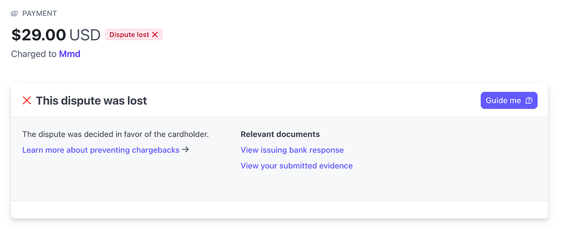566x235 pixels.
Task: Click the X icon in Dispute lost badge
Action: click(155, 35)
